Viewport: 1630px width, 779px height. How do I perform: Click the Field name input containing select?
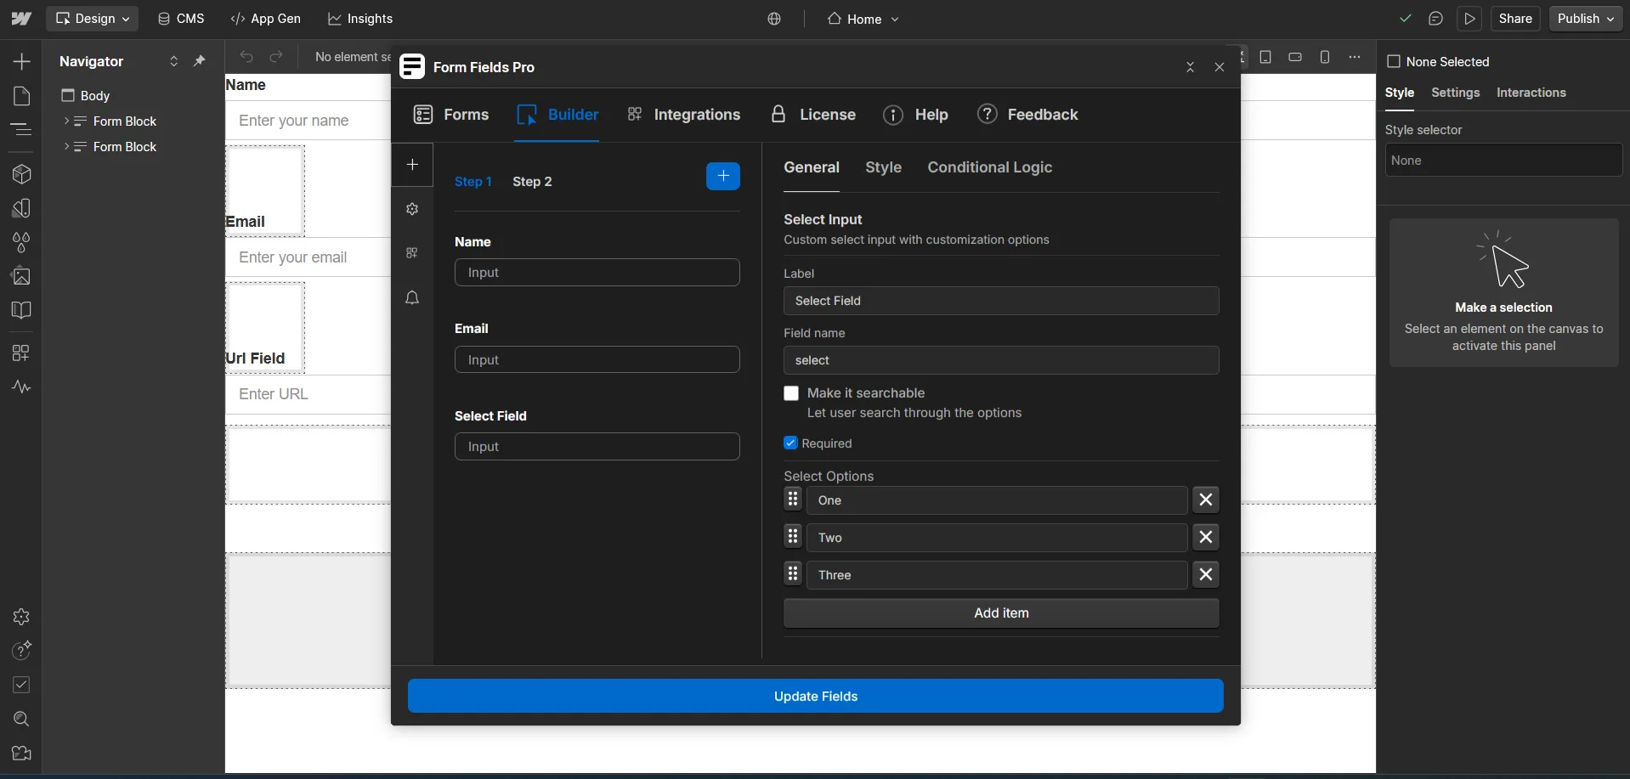pos(1001,360)
